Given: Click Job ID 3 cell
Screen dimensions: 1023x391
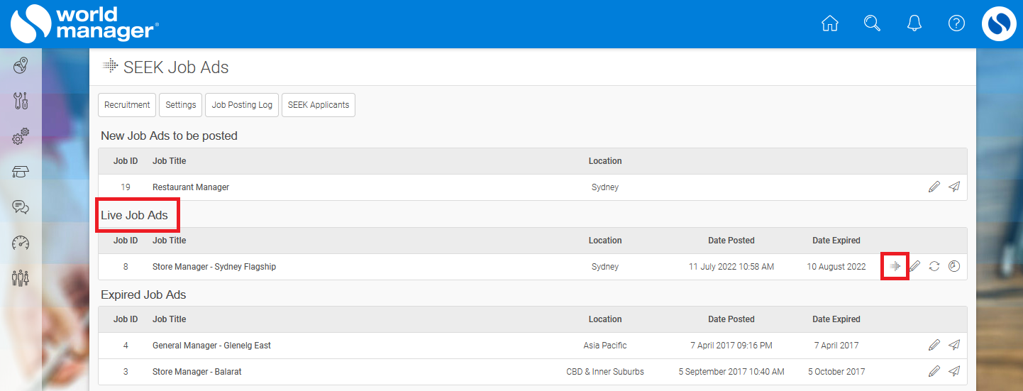Looking at the screenshot, I should [x=126, y=372].
